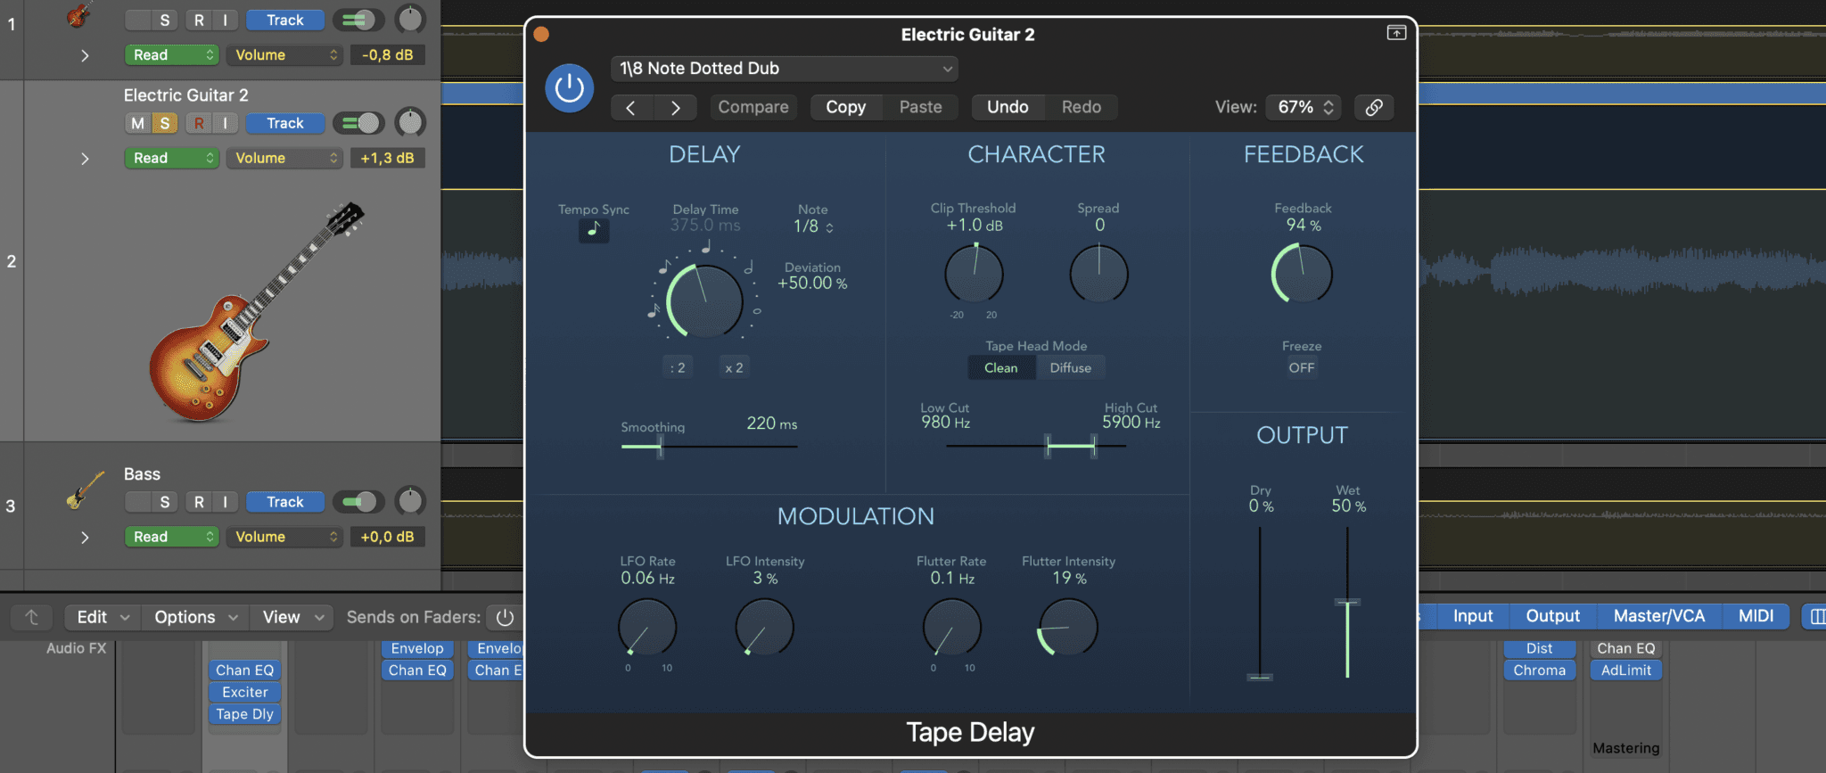Click the Delay Time knob
Viewport: 1826px width, 773px height.
(704, 300)
